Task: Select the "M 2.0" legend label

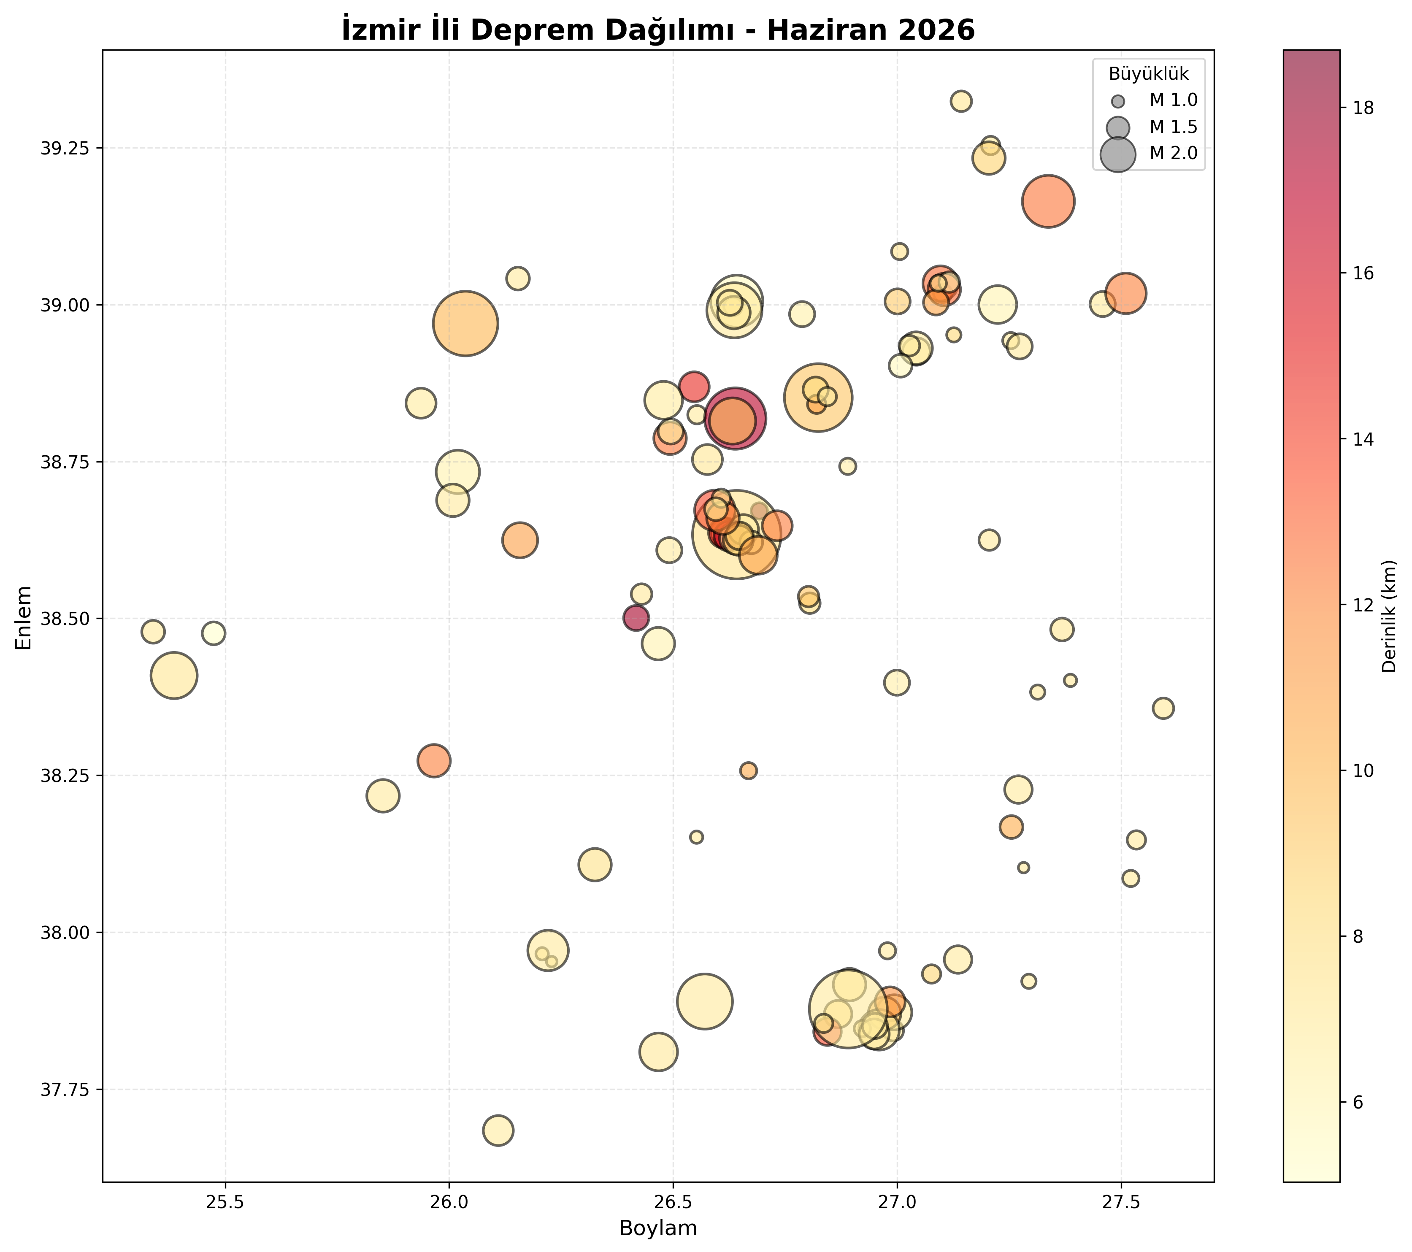Action: click(1174, 154)
